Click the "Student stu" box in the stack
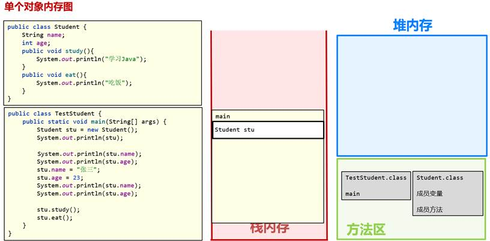490x241 pixels. (x=268, y=130)
